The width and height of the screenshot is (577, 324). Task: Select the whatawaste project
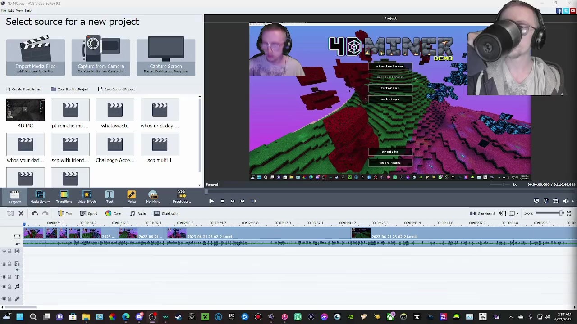click(115, 114)
